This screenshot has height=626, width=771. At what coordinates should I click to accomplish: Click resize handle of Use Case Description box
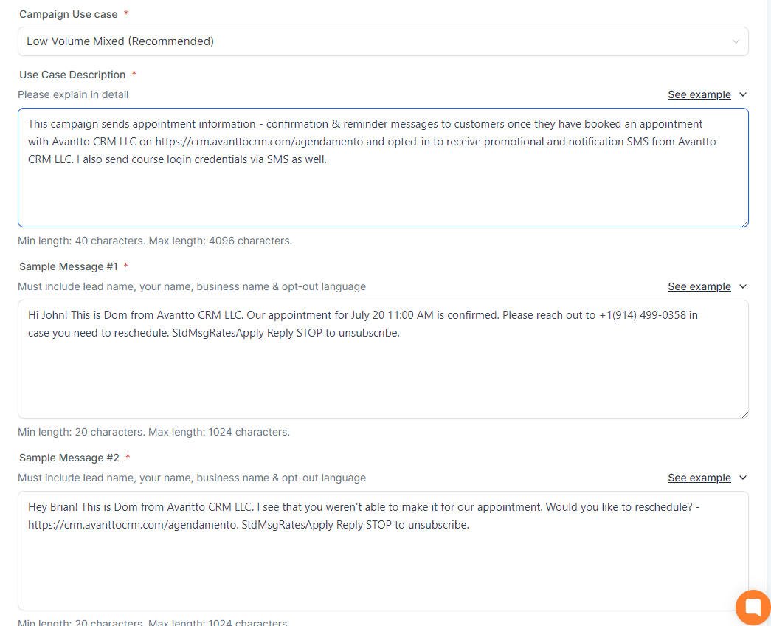744,223
